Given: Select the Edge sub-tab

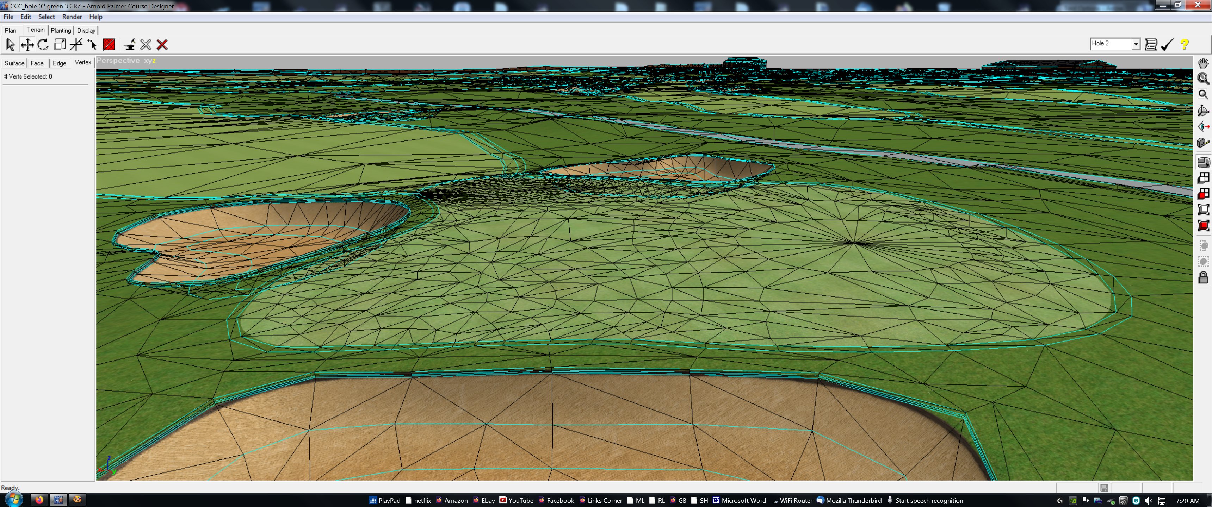Looking at the screenshot, I should 59,63.
